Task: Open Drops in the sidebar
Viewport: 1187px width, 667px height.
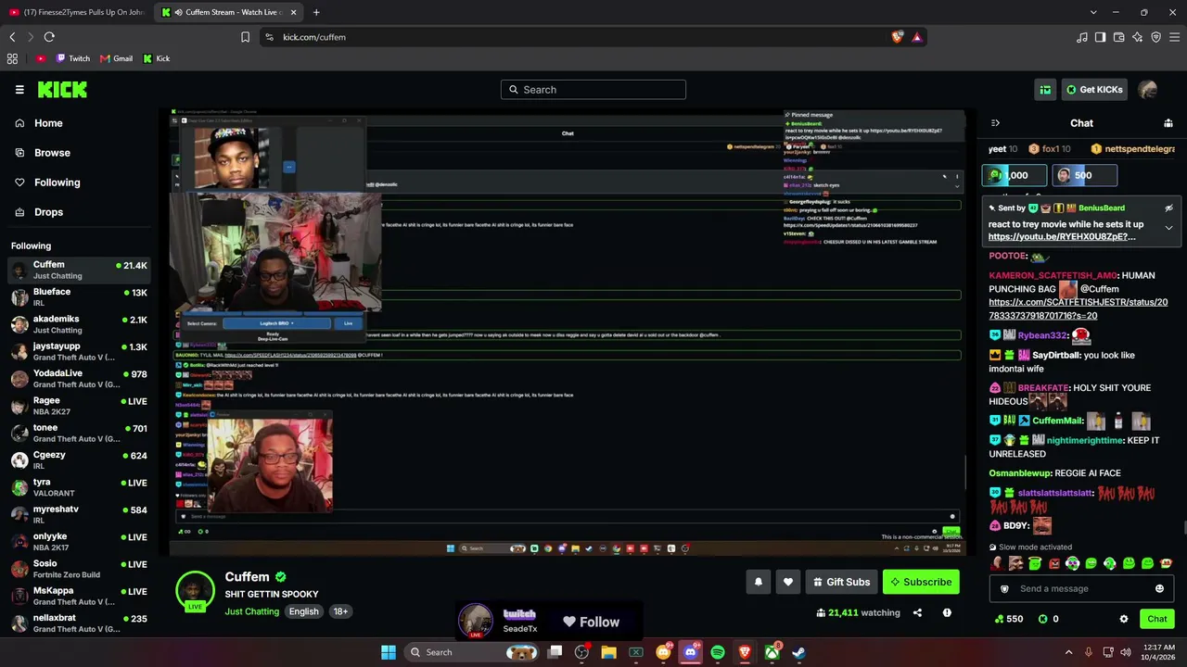Action: [x=48, y=212]
